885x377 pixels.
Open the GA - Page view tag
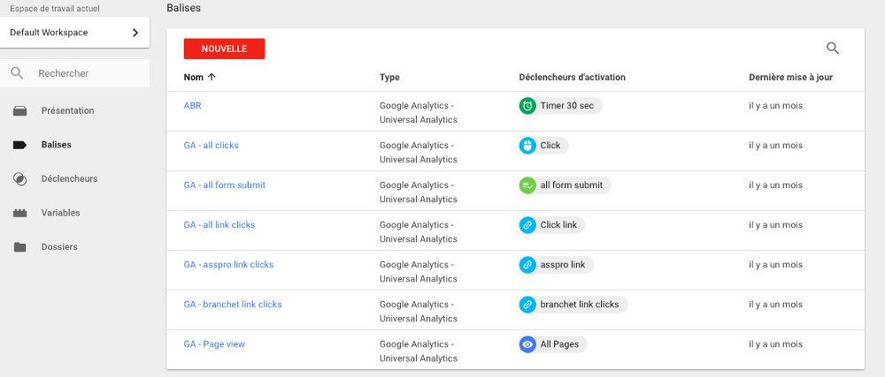click(x=214, y=344)
